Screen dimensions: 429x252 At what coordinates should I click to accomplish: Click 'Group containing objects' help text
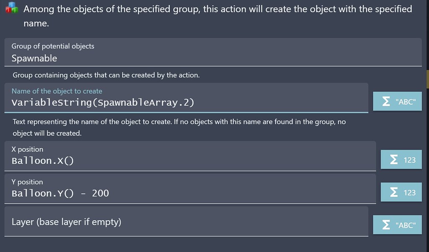click(x=106, y=75)
